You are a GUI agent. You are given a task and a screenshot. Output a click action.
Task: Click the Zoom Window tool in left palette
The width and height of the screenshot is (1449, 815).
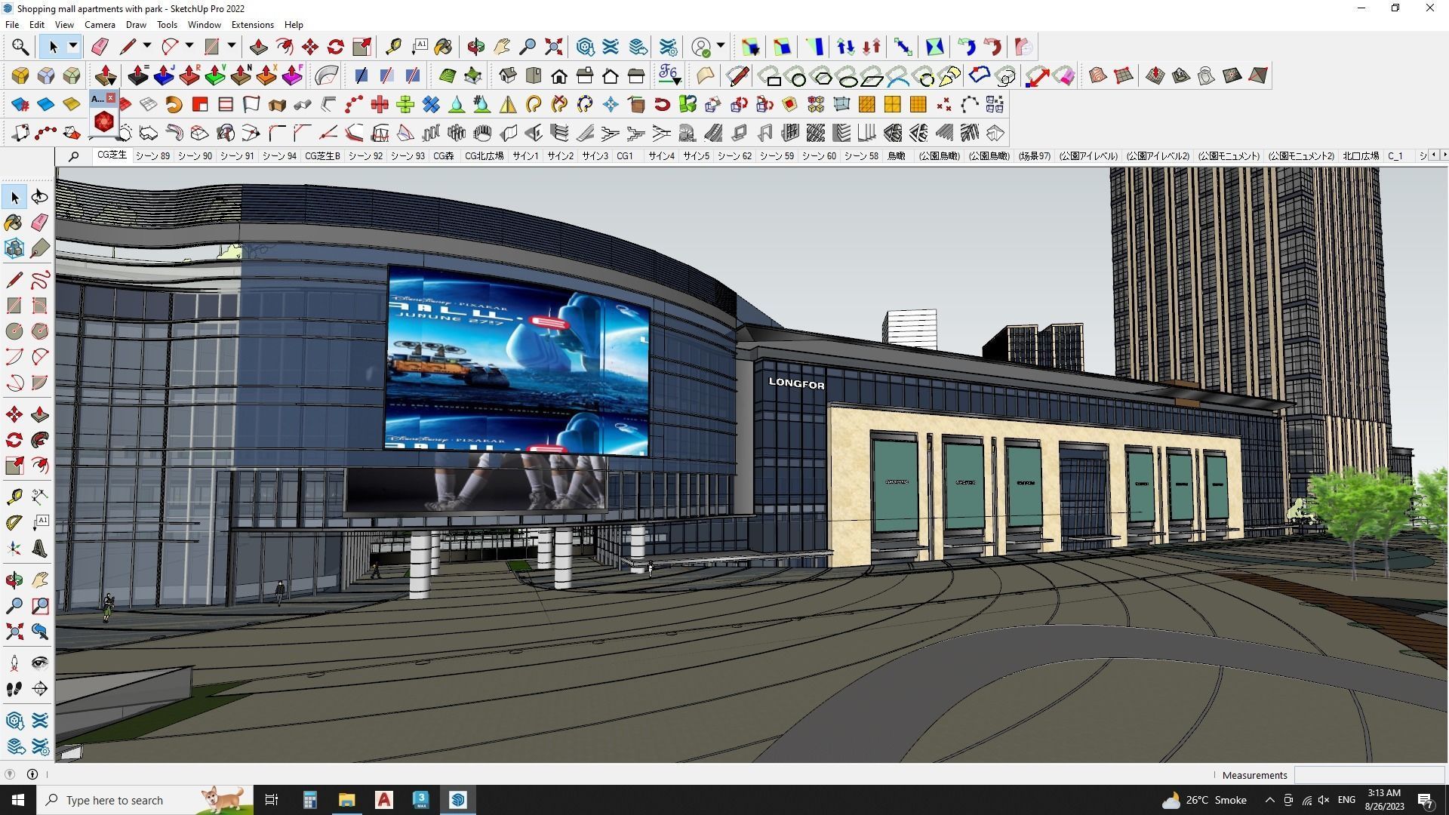[x=40, y=606]
